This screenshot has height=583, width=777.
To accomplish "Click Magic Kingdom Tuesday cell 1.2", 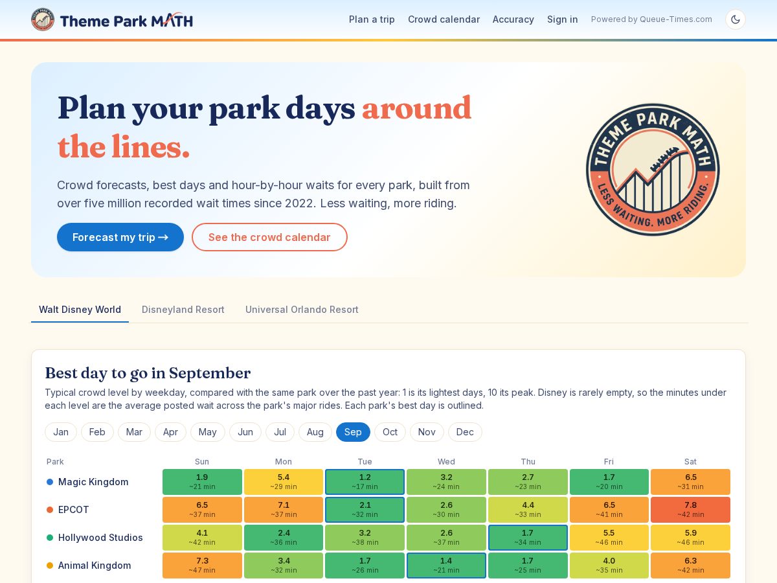I will 365,482.
